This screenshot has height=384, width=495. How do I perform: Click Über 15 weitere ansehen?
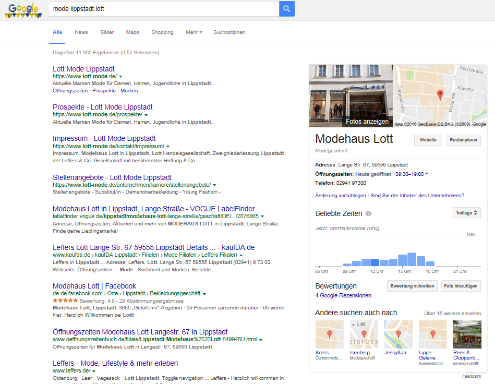click(452, 313)
